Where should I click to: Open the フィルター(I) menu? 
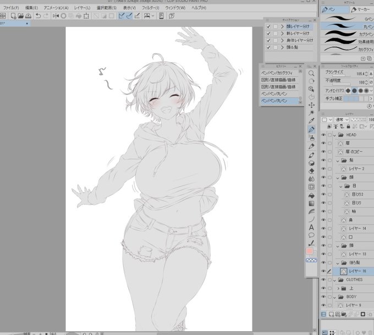click(x=151, y=8)
